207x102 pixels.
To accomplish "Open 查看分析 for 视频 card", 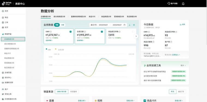I will 130,101.
